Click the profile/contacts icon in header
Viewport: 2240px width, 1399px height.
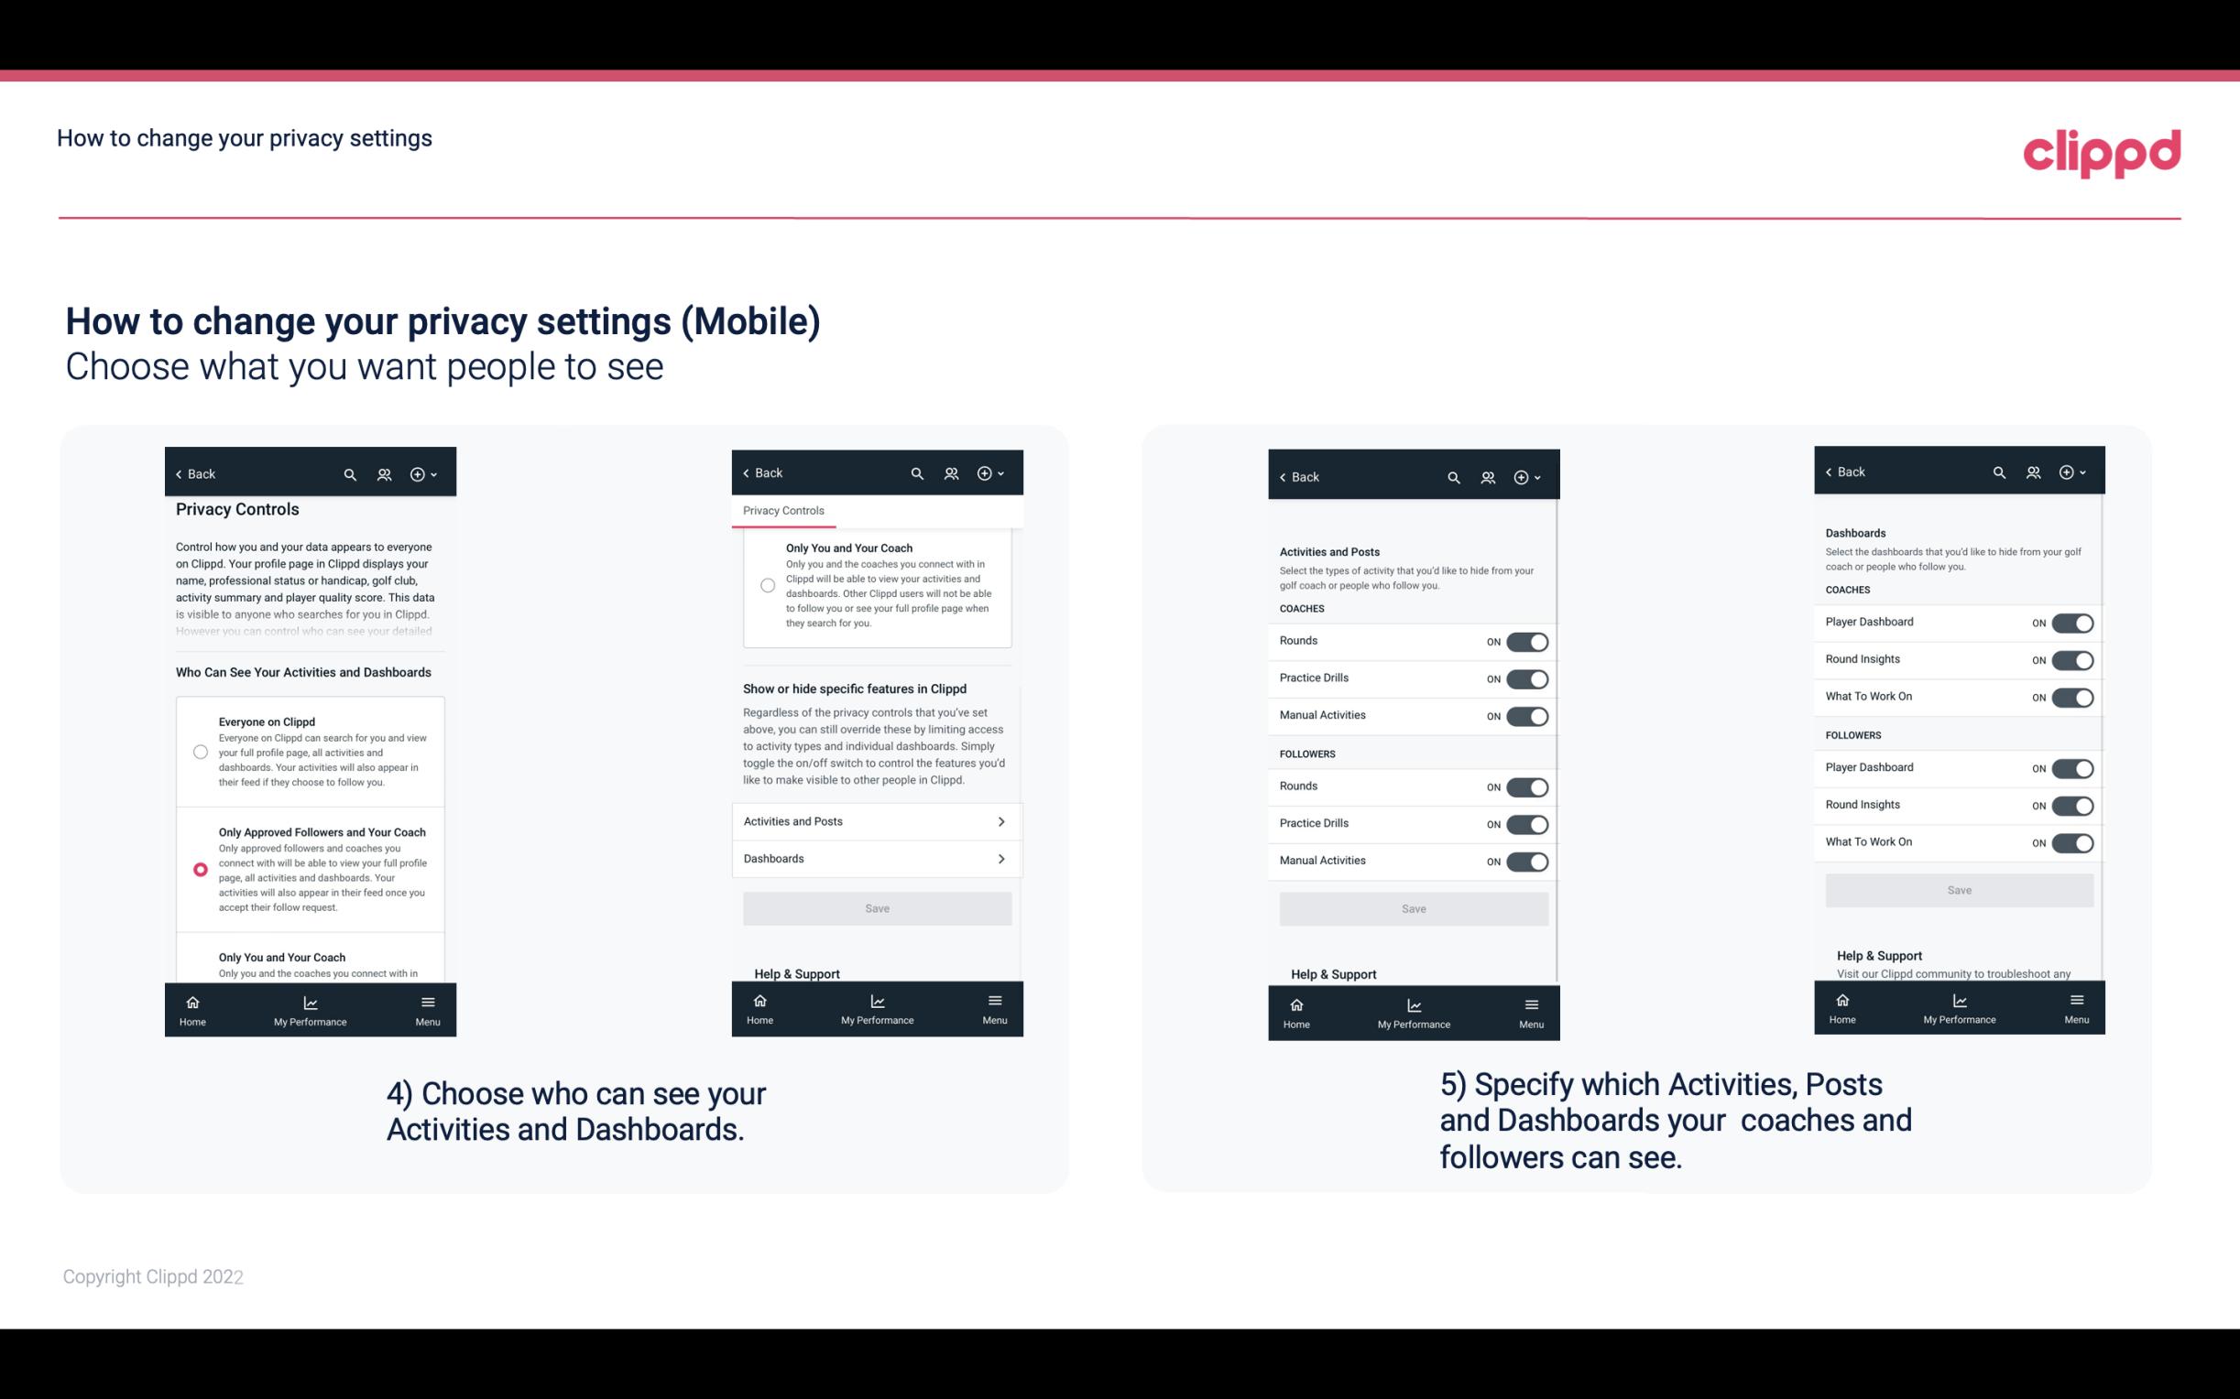(x=384, y=474)
